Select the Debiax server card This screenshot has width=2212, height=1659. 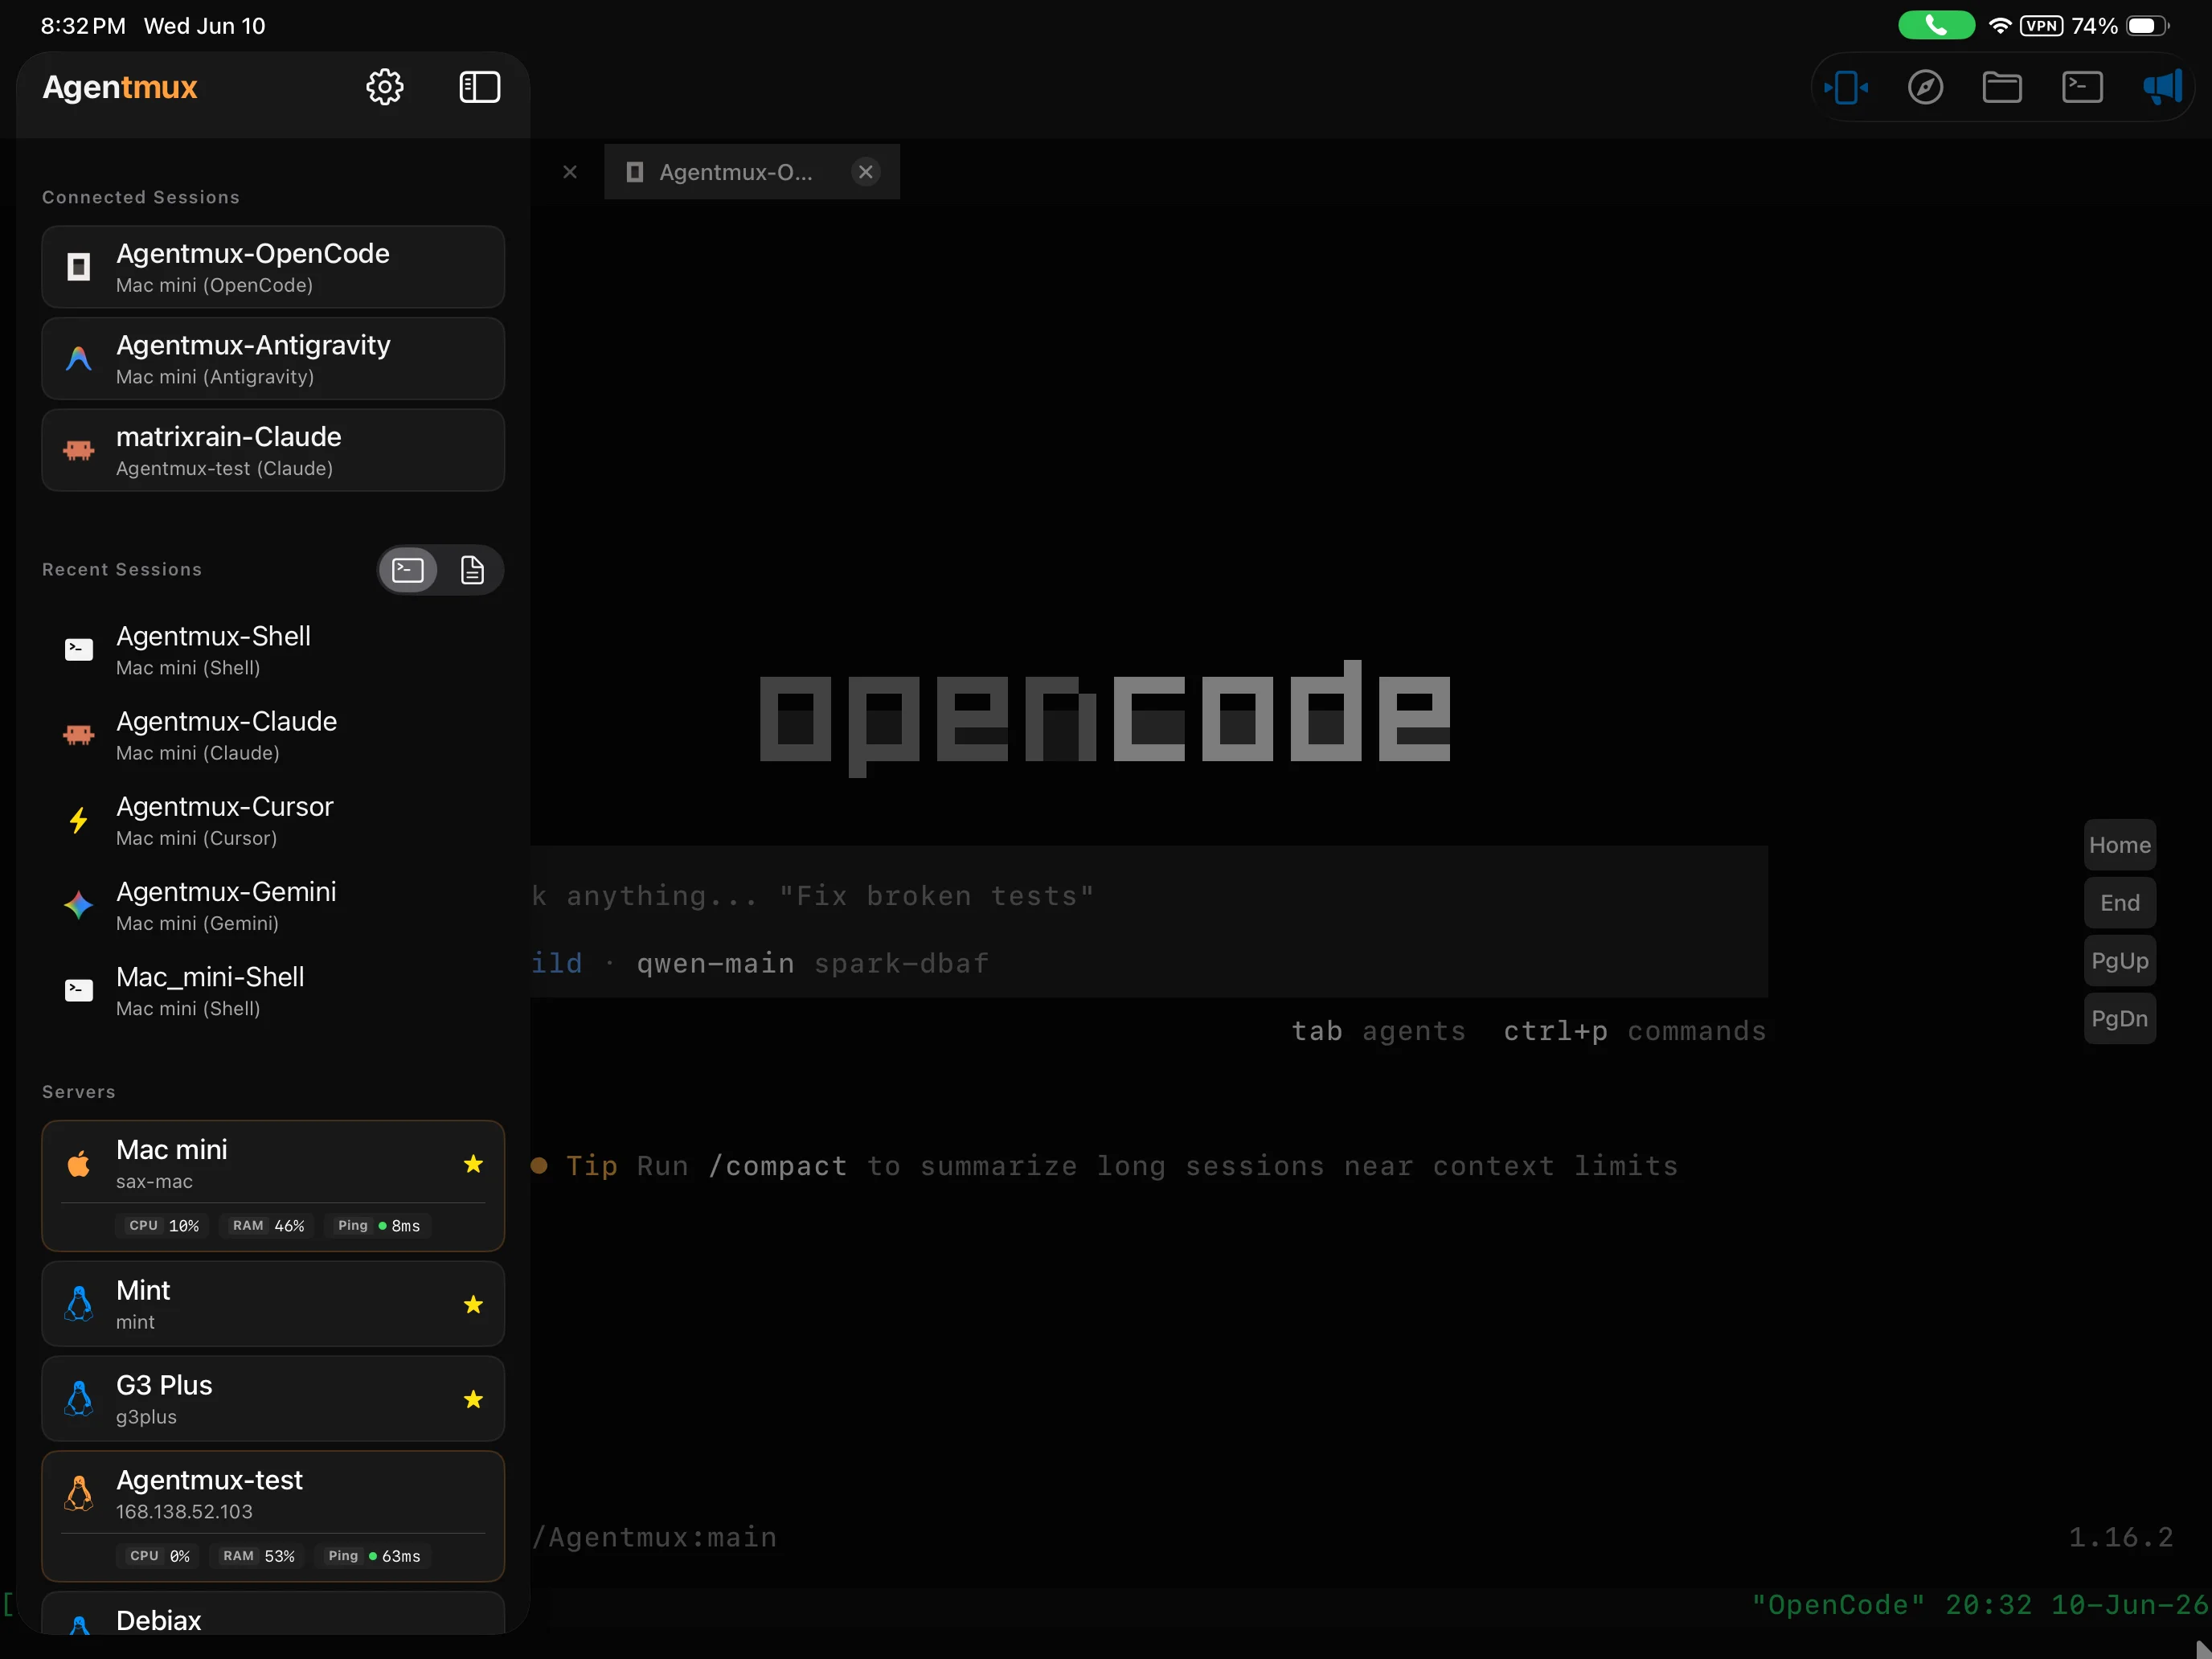273,1614
